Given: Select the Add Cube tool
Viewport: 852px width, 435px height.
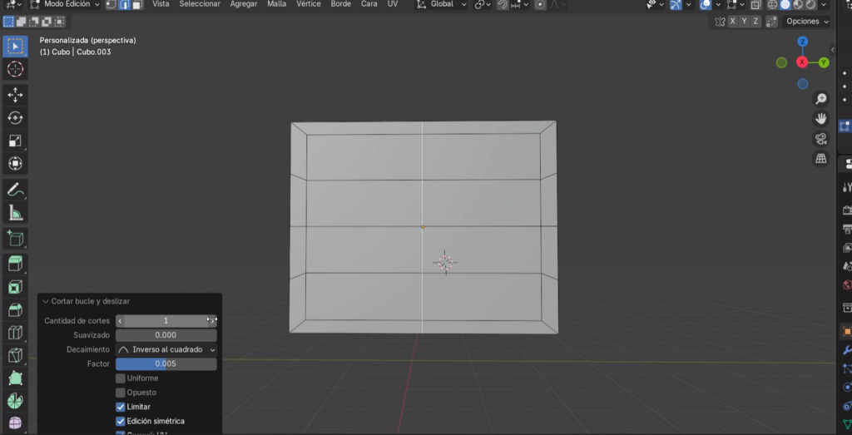Looking at the screenshot, I should point(15,239).
